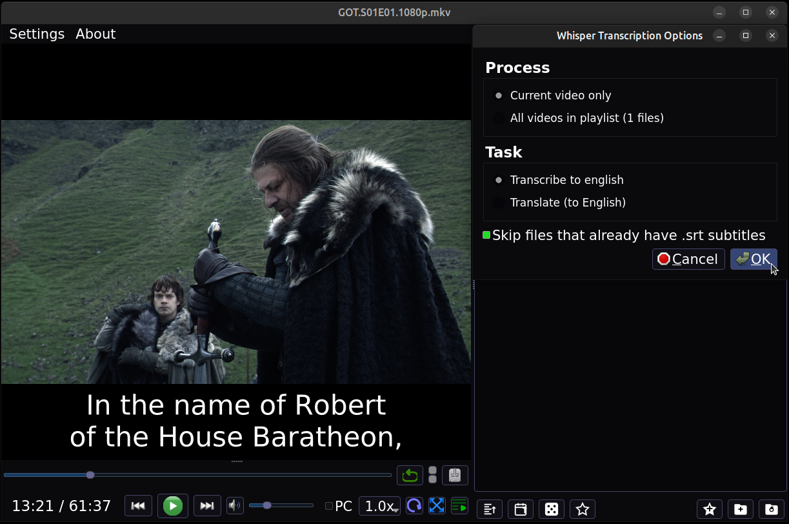Sort the playlist with sort icon
This screenshot has width=789, height=524.
(x=490, y=509)
